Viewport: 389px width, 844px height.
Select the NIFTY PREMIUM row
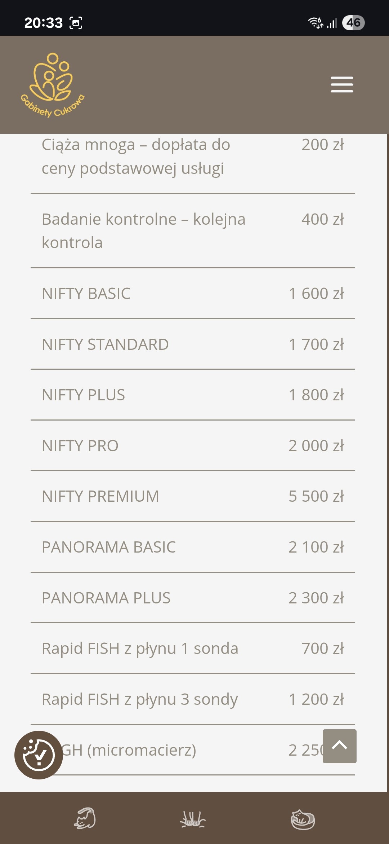click(193, 496)
